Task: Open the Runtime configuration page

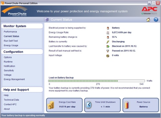Action: [8, 62]
